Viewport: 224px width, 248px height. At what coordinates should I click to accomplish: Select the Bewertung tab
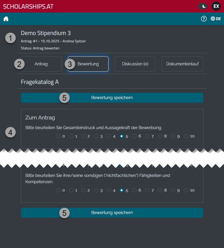(88, 64)
